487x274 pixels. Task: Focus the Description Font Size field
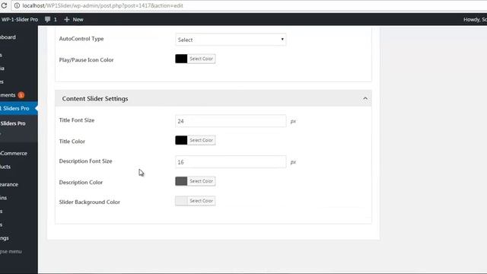pos(231,162)
